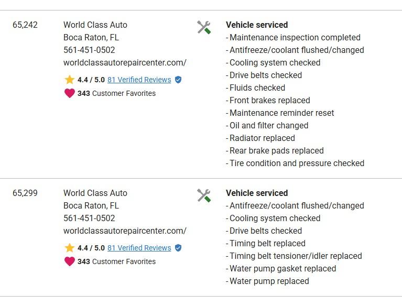The width and height of the screenshot is (402, 306).
Task: Click the wrench icon for the 65,299 service record
Action: click(204, 195)
